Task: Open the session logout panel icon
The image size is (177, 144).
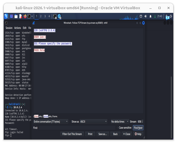Action: click(171, 16)
